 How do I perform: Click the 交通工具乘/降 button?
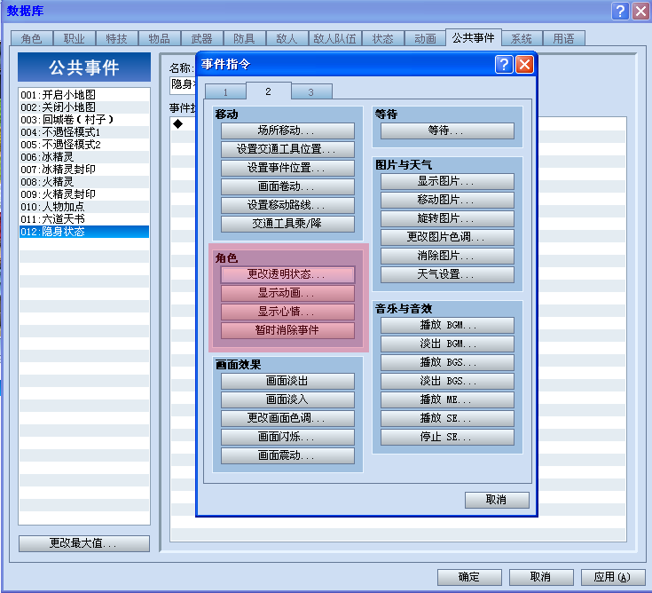[287, 224]
